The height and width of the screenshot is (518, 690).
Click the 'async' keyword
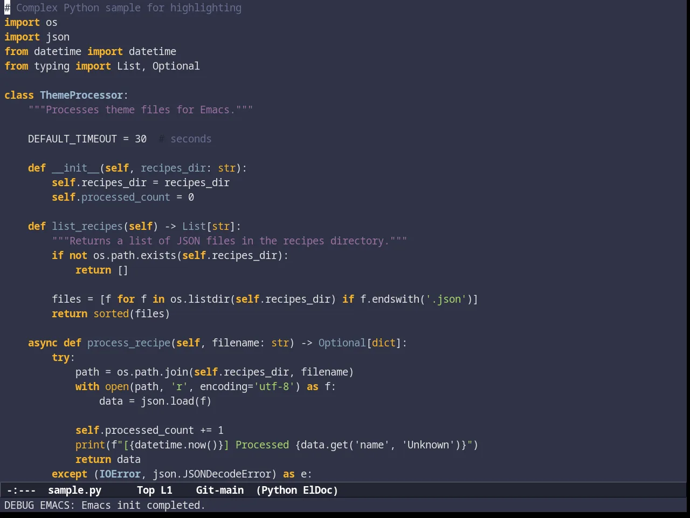tap(43, 343)
